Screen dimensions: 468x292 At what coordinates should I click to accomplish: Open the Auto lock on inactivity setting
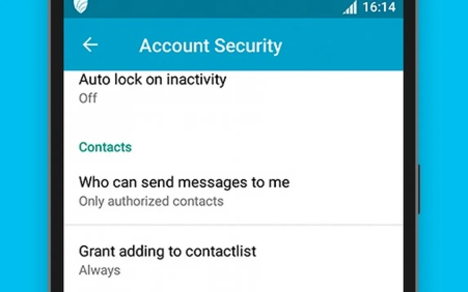234,88
